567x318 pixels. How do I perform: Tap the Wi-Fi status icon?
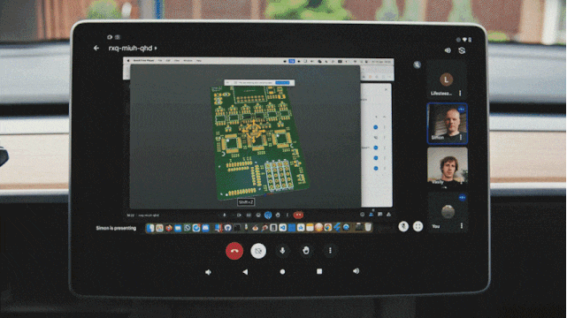[x=464, y=40]
